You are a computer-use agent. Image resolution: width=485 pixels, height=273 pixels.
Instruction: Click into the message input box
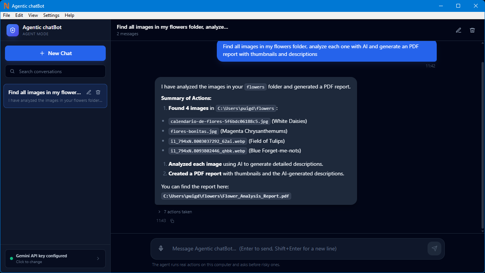coord(297,248)
